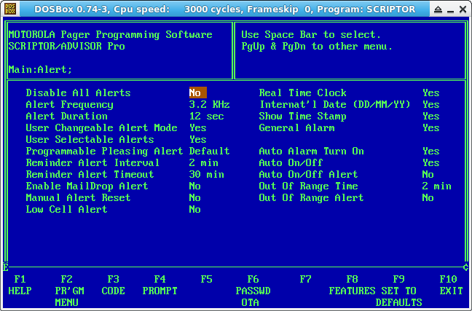Screen dimensions: 472x311
Task: Toggle the Disable All Alerts value No
Action: (198, 92)
